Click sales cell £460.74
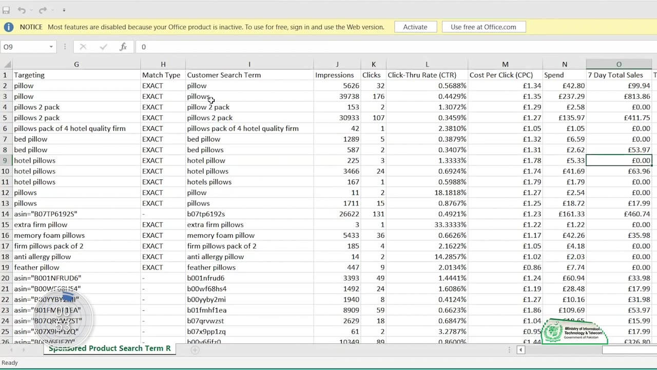The width and height of the screenshot is (657, 370). pos(619,214)
